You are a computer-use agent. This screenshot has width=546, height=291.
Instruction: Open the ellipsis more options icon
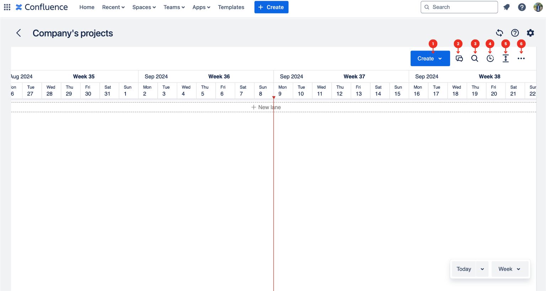[x=521, y=58]
